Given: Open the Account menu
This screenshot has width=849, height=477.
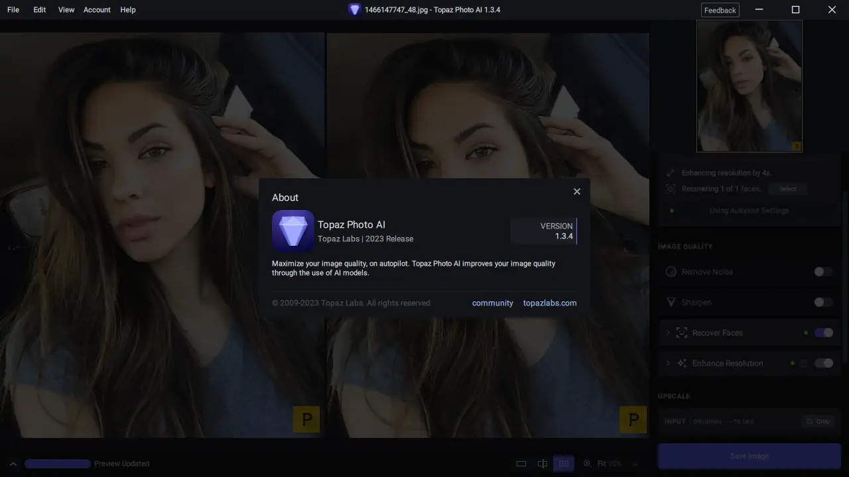Looking at the screenshot, I should [97, 10].
